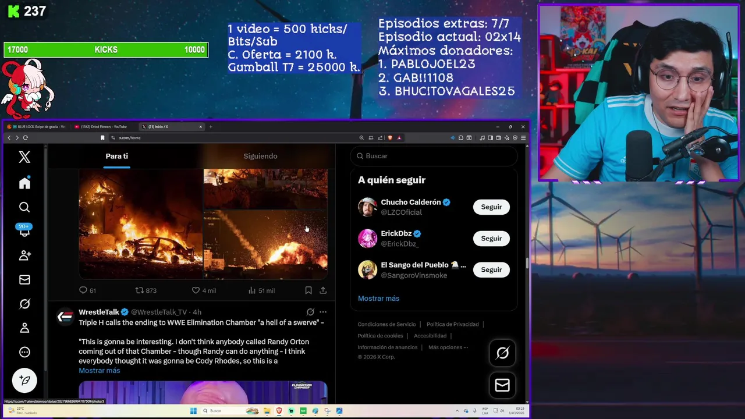Image resolution: width=745 pixels, height=419 pixels.
Task: Open a new browser tab with plus
Action: tap(211, 127)
